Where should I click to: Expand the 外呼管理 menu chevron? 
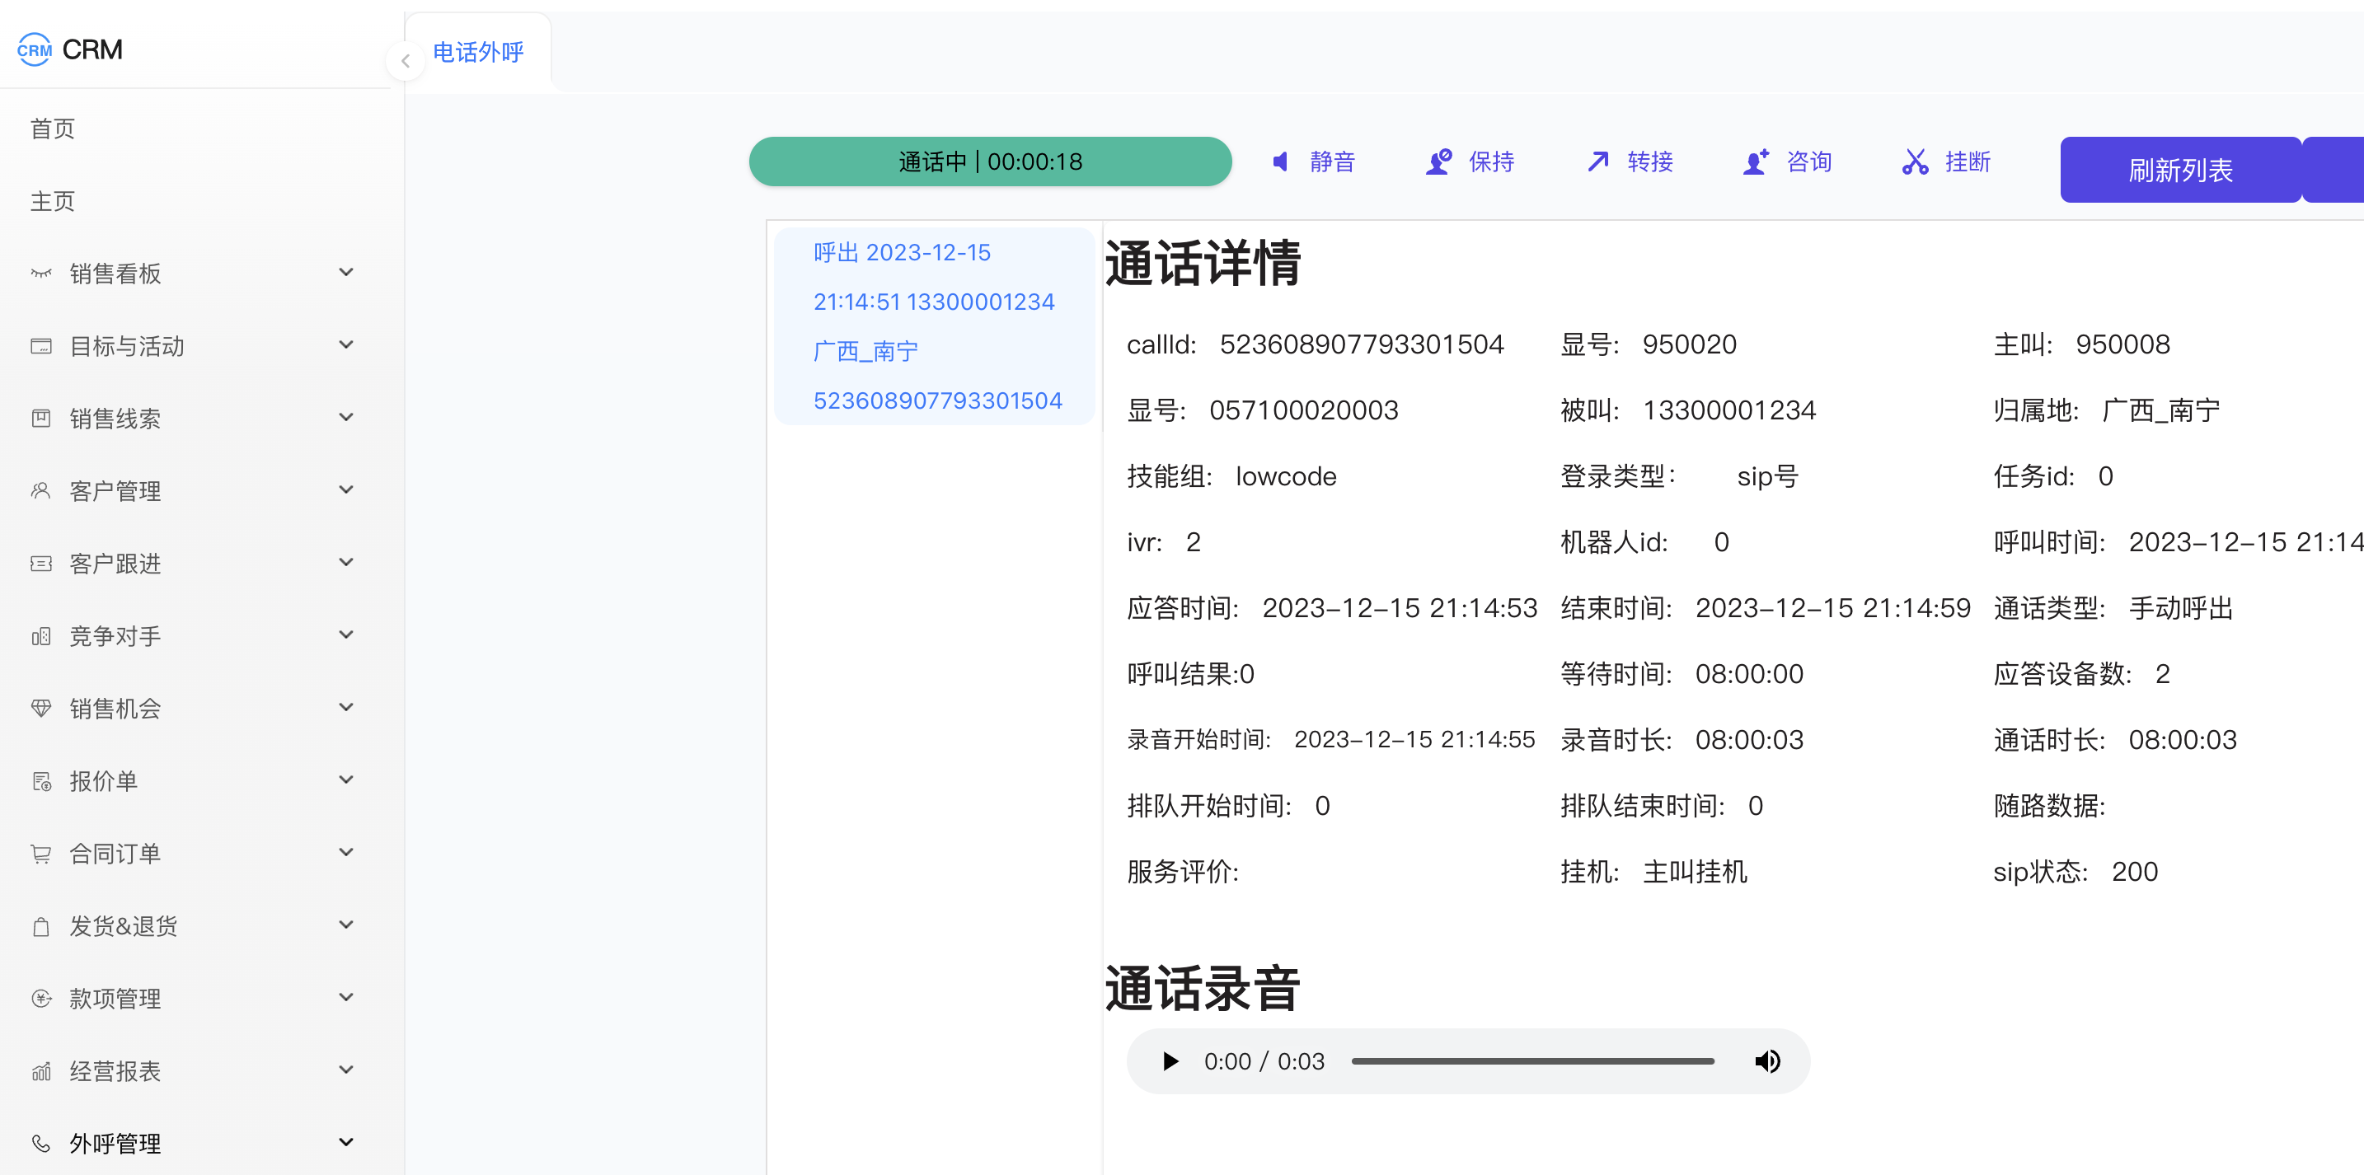coord(346,1143)
